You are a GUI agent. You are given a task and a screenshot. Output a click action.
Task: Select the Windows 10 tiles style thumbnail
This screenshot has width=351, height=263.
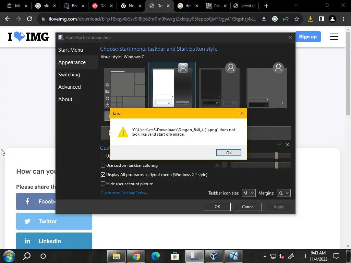tap(124, 88)
